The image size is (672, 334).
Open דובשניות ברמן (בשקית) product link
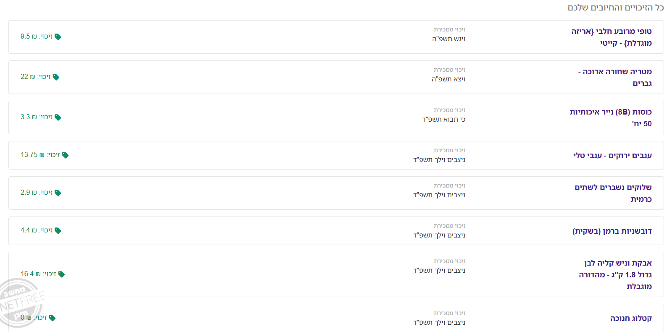click(612, 231)
